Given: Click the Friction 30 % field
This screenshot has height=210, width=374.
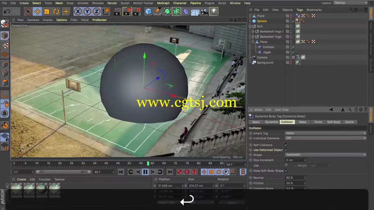Looking at the screenshot, I should coord(295,183).
